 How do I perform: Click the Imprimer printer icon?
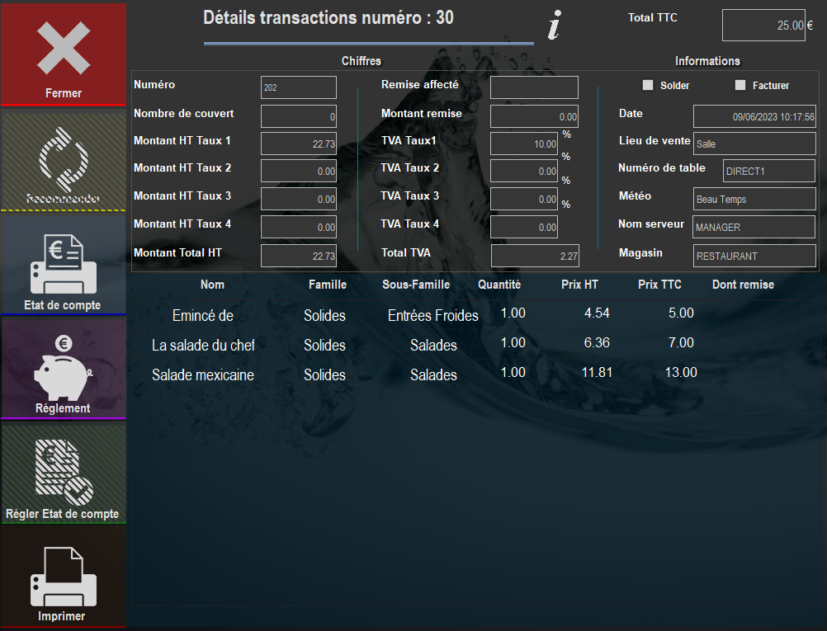tap(64, 577)
